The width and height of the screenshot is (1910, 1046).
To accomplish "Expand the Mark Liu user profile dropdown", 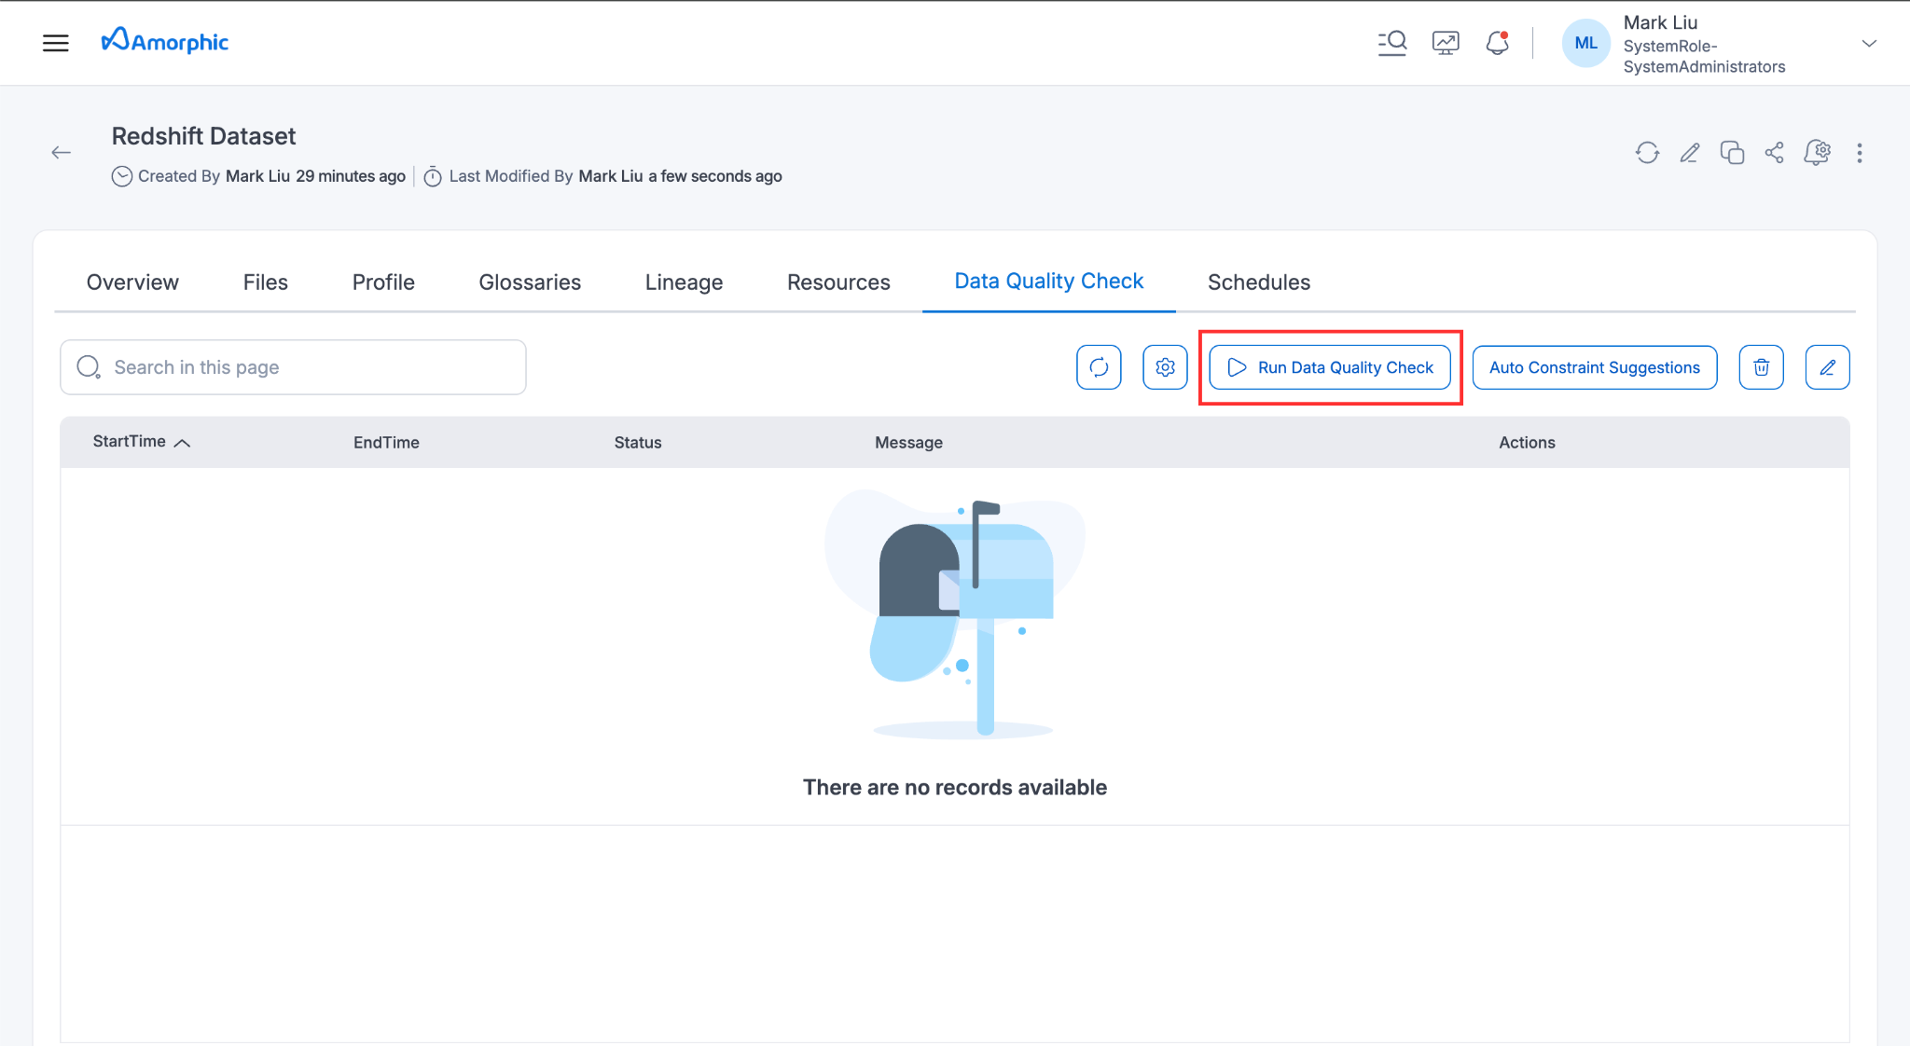I will tap(1868, 44).
